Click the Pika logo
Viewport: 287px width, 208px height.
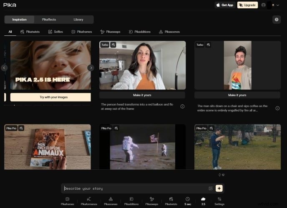[x=10, y=5]
